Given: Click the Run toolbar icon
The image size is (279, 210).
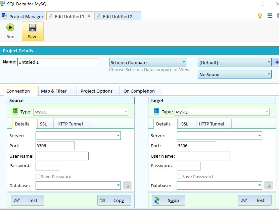Looking at the screenshot, I should [x=10, y=28].
